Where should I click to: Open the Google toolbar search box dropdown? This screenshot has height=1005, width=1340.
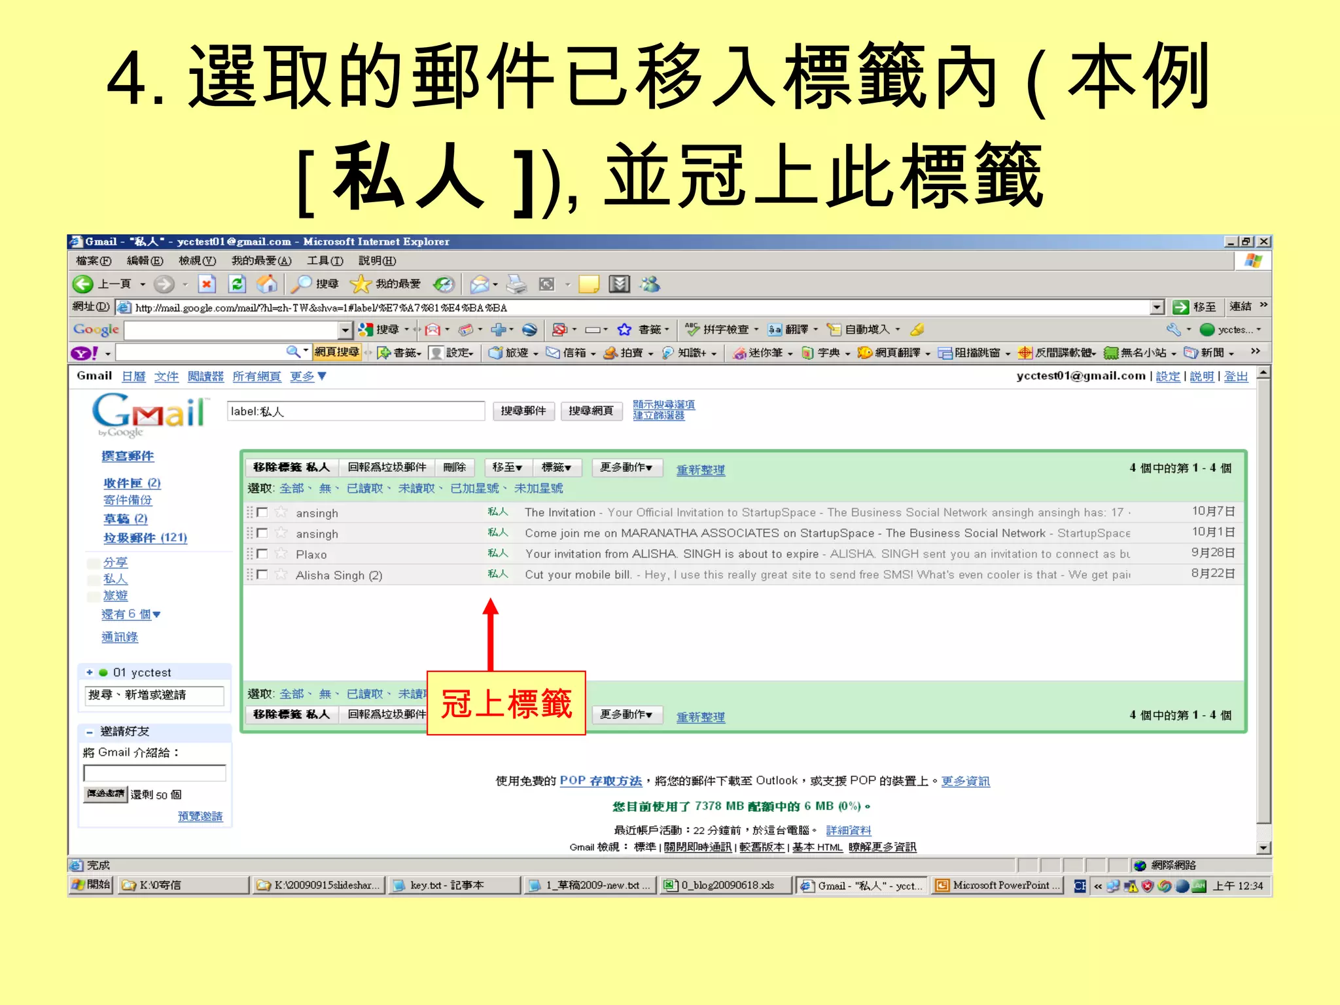pyautogui.click(x=345, y=330)
